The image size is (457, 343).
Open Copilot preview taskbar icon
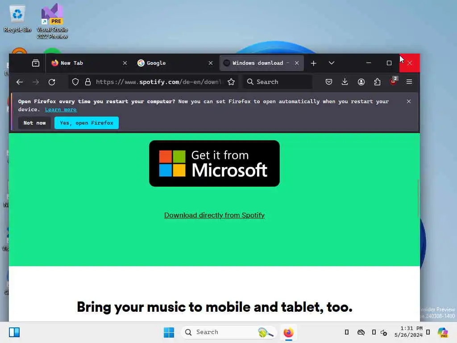coord(443,332)
